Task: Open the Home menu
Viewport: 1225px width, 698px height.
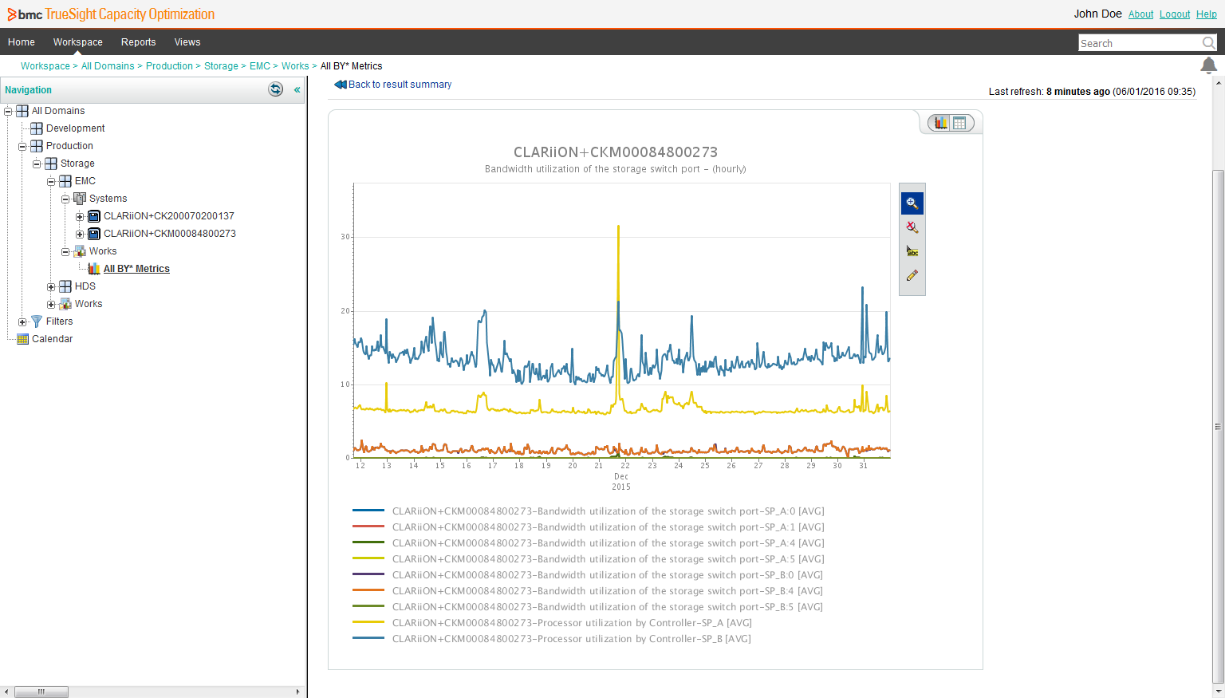Action: point(22,42)
